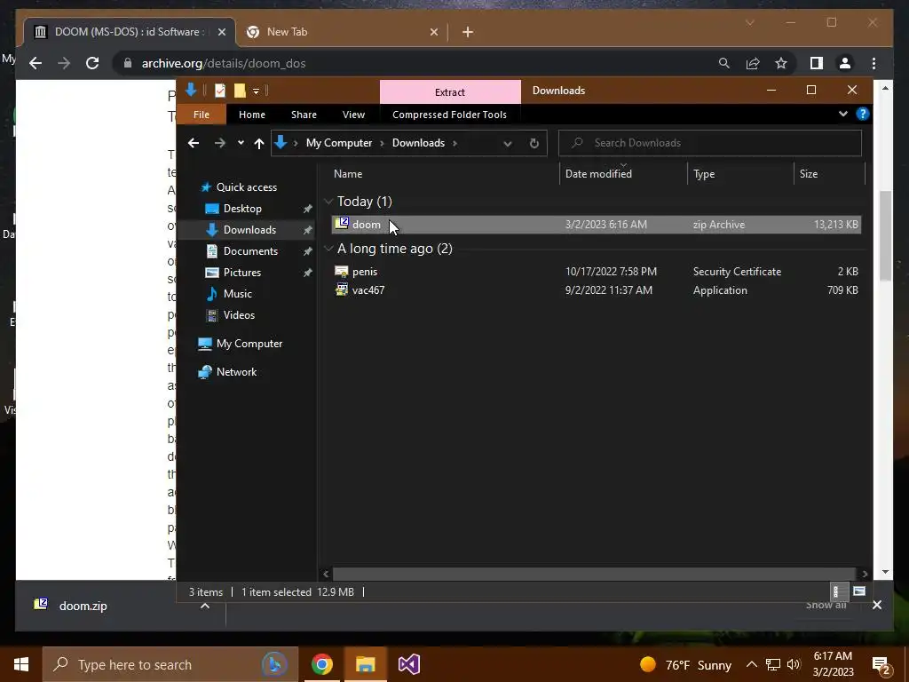Collapse the Today (1) group
This screenshot has width=909, height=682.
tap(328, 202)
